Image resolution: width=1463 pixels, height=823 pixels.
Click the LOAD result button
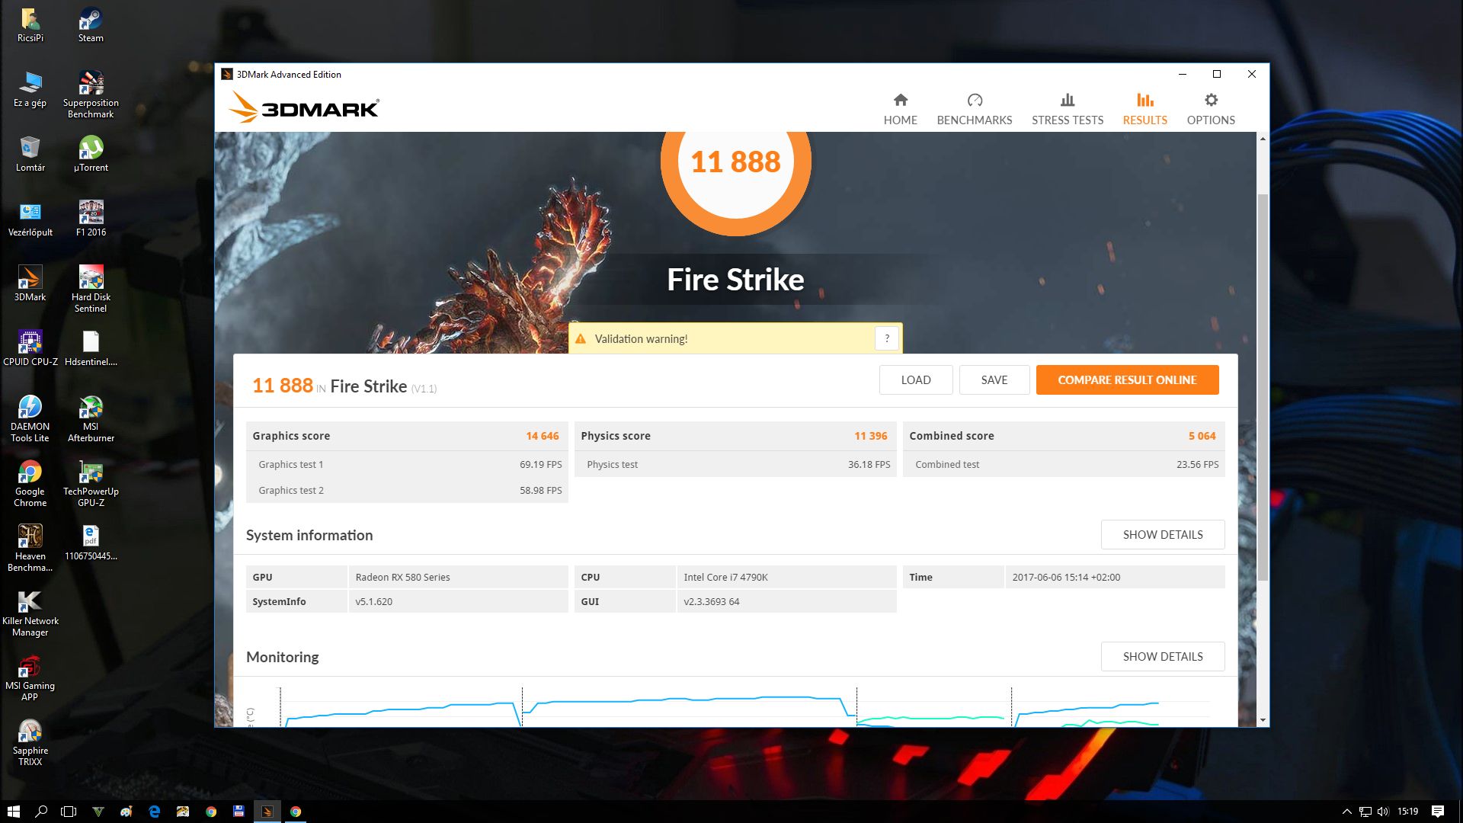coord(916,379)
